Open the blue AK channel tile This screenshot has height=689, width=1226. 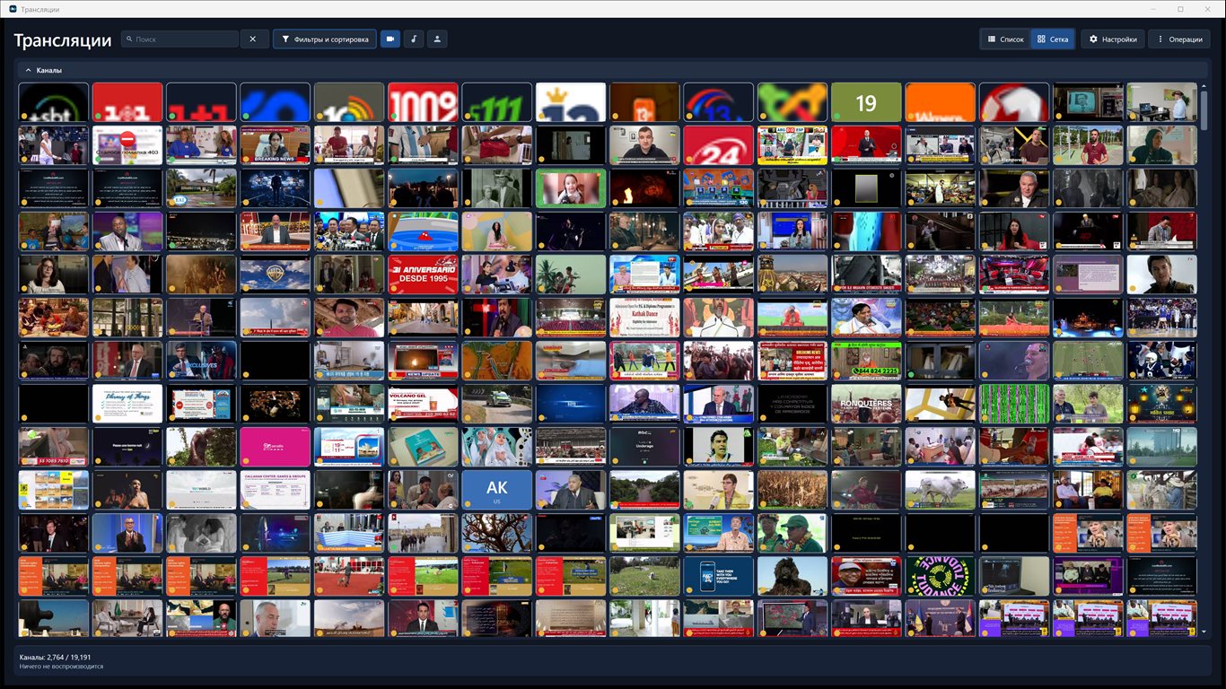coord(496,490)
